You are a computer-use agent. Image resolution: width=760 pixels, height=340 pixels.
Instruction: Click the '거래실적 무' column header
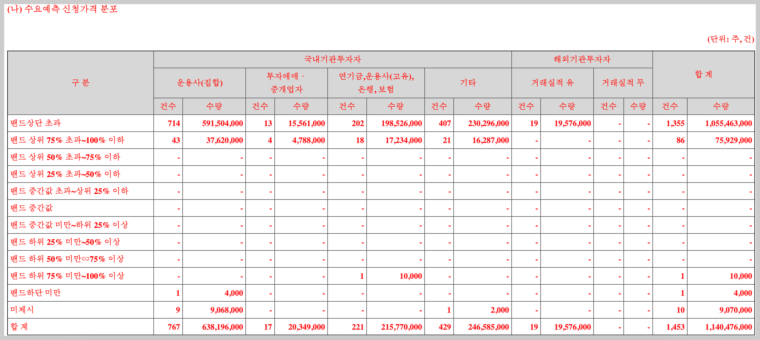pos(623,83)
